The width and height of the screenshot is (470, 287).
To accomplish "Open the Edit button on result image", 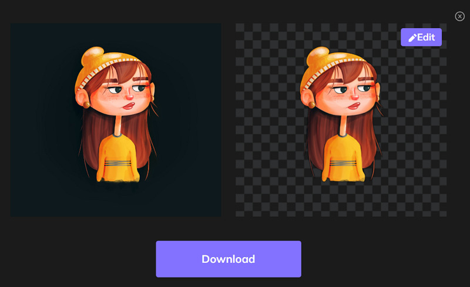I will (x=421, y=37).
